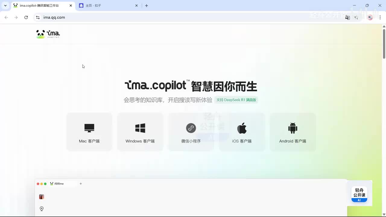The image size is (386, 217).
Task: Click the lightbulb icon in ima preview
Action: click(42, 209)
